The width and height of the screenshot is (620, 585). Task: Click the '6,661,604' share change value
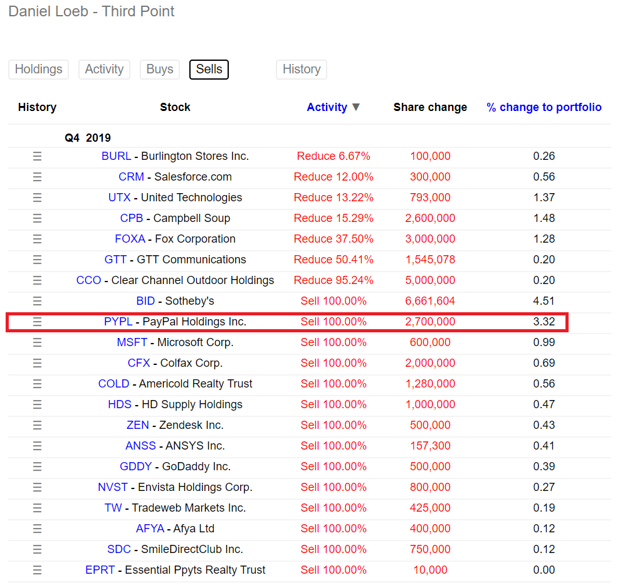[x=430, y=301]
